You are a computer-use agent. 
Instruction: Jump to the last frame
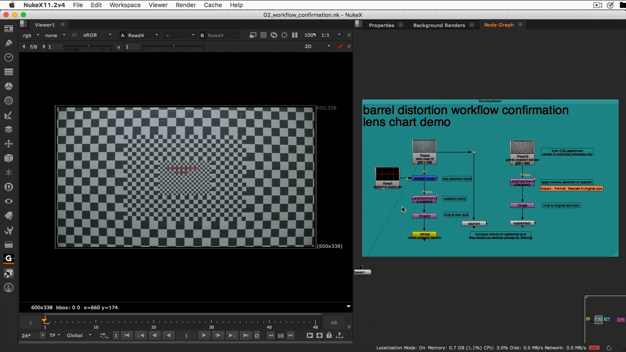pyautogui.click(x=246, y=335)
